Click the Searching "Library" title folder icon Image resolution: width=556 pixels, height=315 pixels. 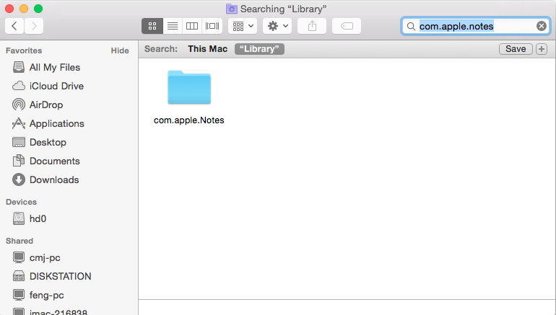click(232, 9)
